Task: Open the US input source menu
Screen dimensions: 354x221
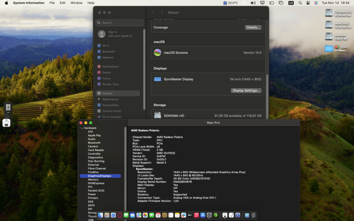Action: click(x=291, y=3)
